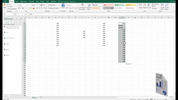Image resolution: width=178 pixels, height=100 pixels.
Task: Cut the selected cells
Action: [x=9, y=4]
